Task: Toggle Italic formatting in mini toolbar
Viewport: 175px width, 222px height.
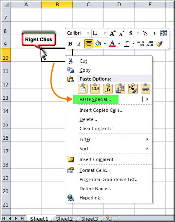Action: point(79,44)
